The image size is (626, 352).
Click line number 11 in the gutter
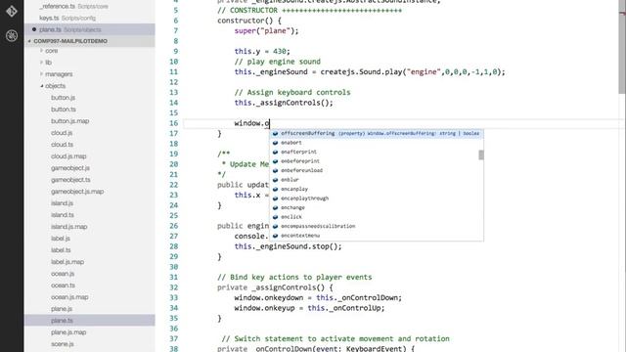tap(174, 71)
